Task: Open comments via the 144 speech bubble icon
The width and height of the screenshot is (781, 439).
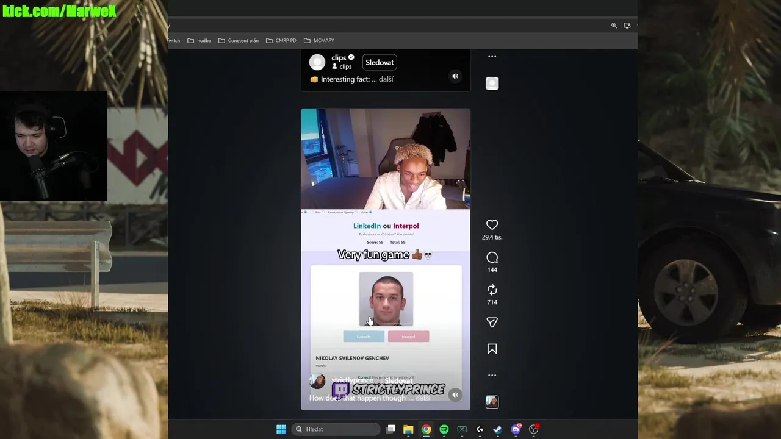Action: pos(492,258)
